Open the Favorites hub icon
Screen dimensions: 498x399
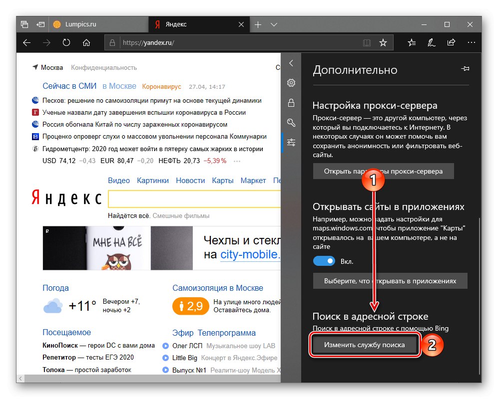412,42
